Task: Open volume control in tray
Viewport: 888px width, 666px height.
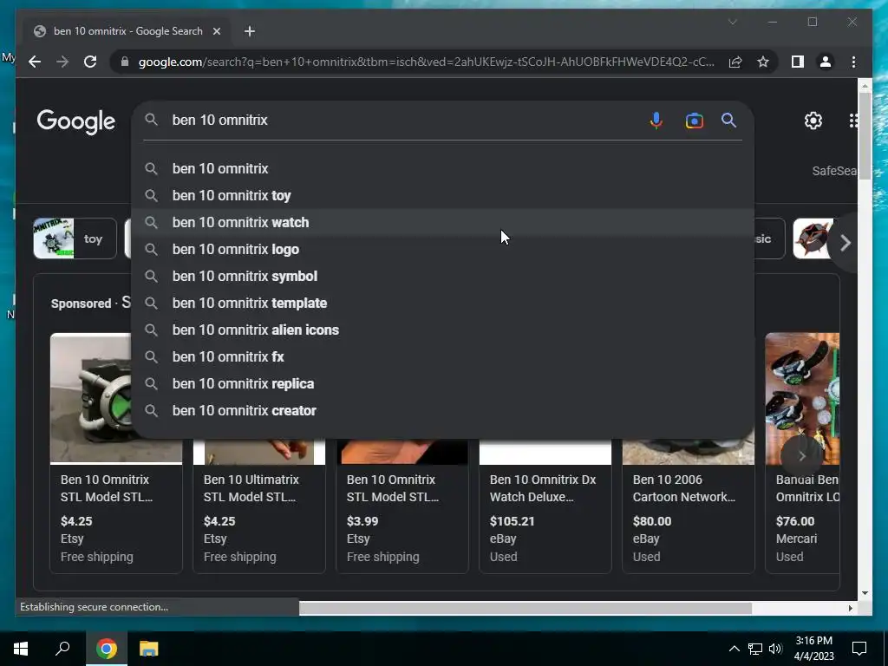Action: pyautogui.click(x=775, y=649)
